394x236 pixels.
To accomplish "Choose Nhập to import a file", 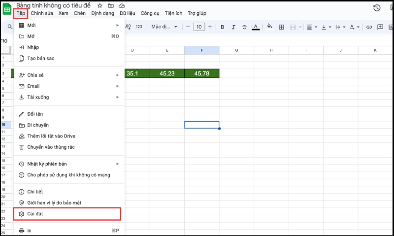I will pos(69,47).
